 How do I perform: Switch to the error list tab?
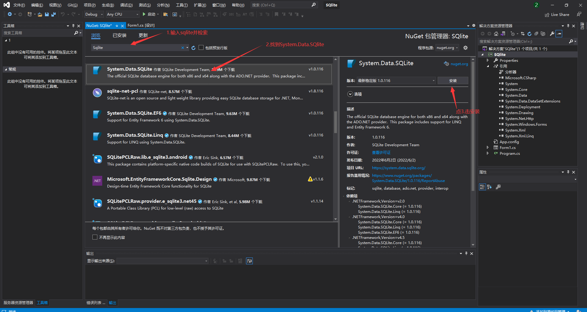96,303
